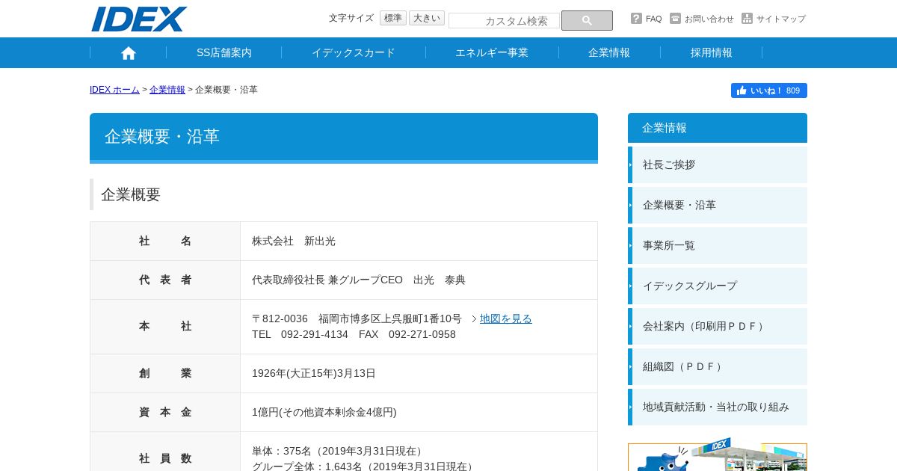The image size is (897, 471).
Task: Click IDEX ホーム breadcrumb link
Action: [114, 90]
